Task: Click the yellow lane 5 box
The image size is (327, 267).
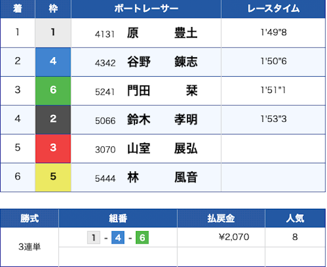Action: tap(53, 177)
